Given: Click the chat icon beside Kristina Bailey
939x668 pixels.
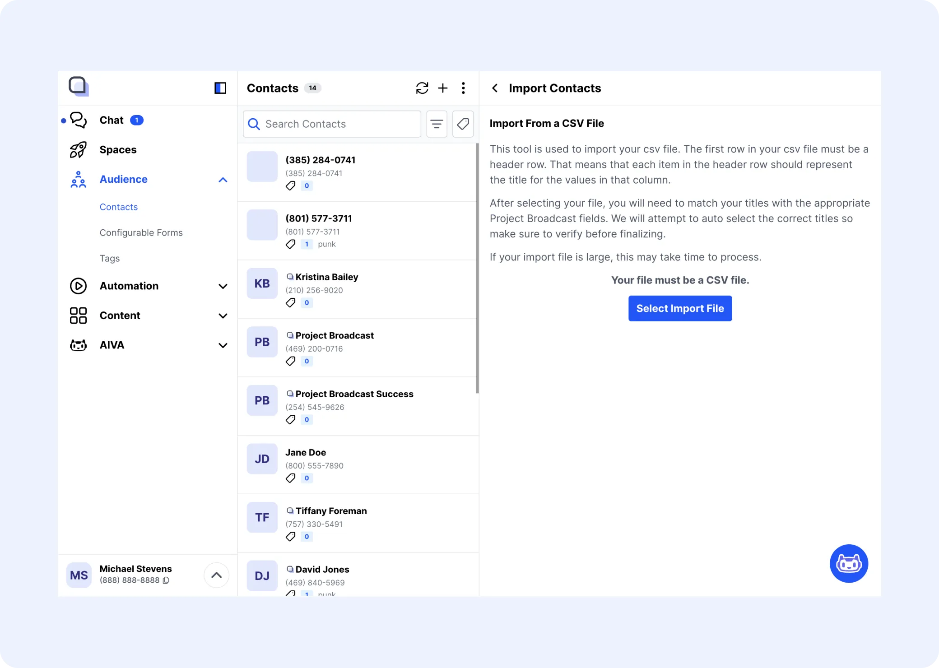Looking at the screenshot, I should click(290, 277).
